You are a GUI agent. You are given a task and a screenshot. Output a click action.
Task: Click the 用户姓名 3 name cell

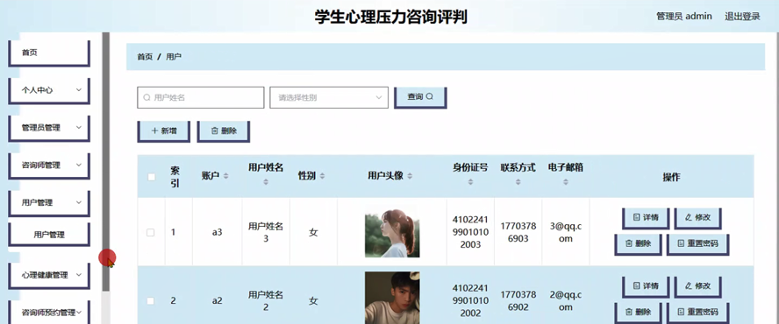coord(266,232)
